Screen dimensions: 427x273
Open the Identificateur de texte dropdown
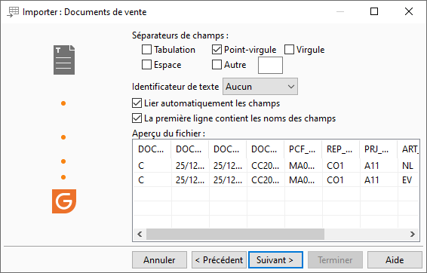point(260,87)
